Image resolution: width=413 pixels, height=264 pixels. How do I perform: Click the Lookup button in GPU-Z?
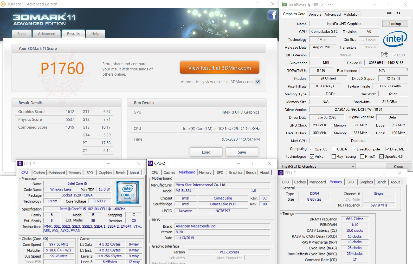(x=395, y=24)
